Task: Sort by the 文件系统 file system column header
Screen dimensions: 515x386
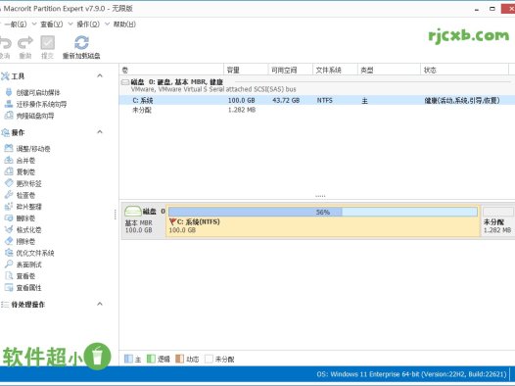Action: pos(336,70)
